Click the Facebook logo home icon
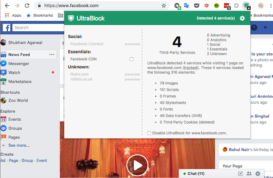273x178 pixels. click(x=7, y=28)
